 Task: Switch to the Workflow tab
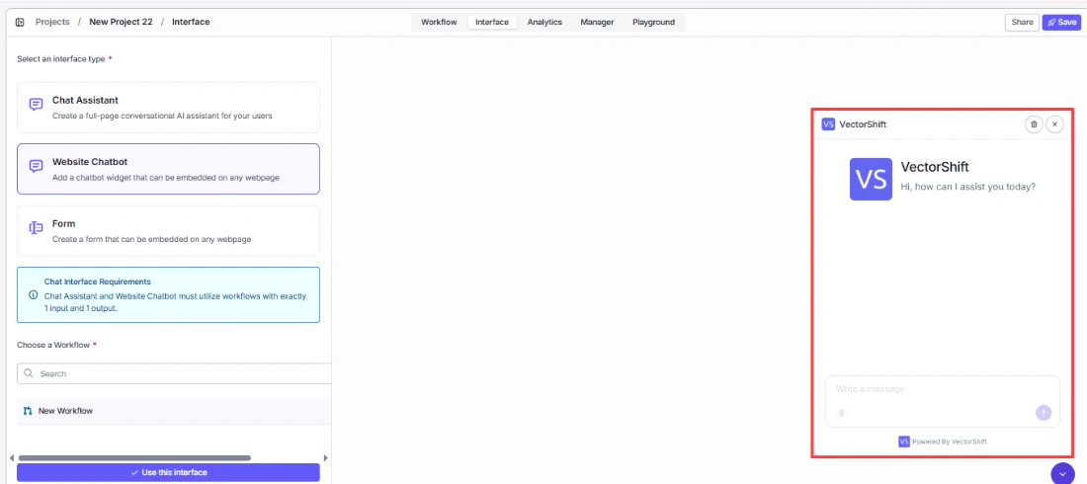(439, 22)
